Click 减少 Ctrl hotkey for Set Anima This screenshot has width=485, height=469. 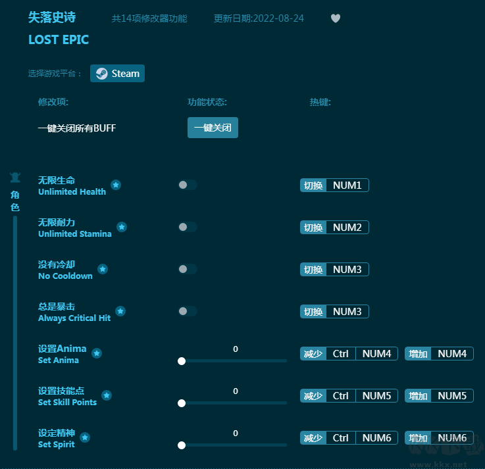pos(340,354)
